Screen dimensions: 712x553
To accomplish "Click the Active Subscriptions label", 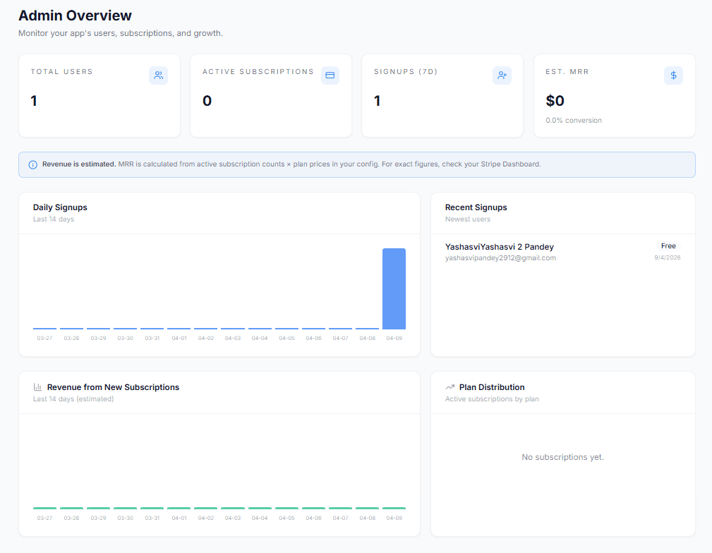I will 258,72.
